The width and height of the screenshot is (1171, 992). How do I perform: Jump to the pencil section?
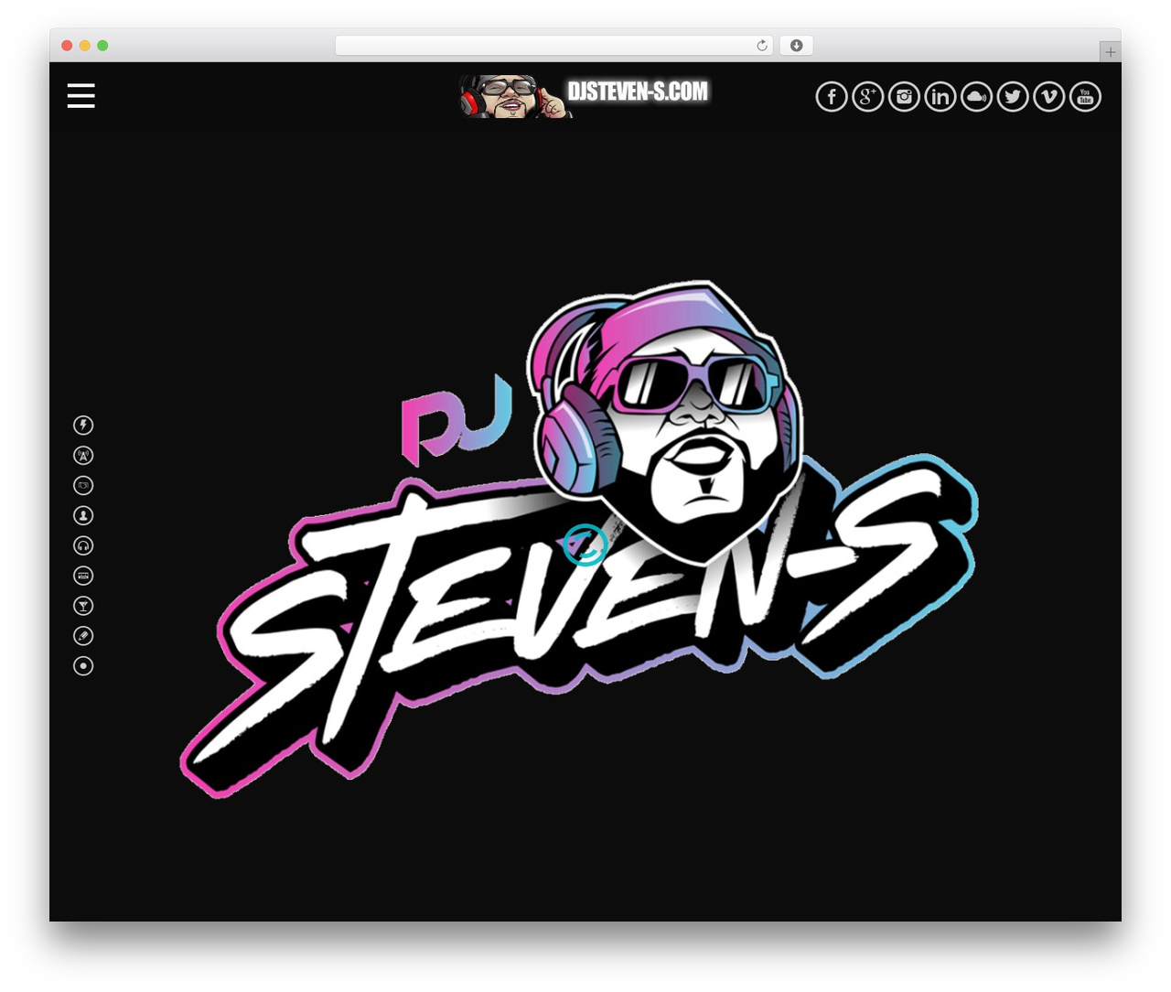pos(83,635)
